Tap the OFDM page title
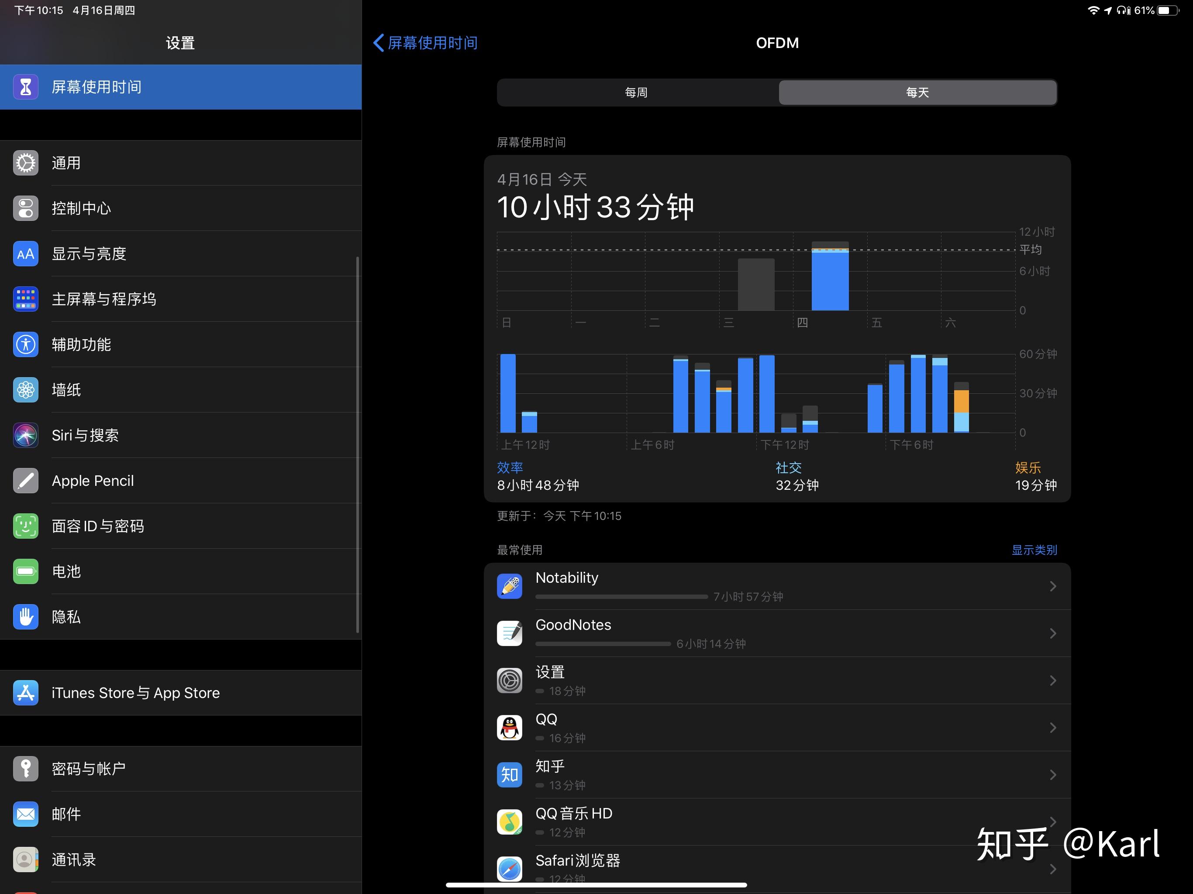Screen dimensions: 1193x894 777,43
